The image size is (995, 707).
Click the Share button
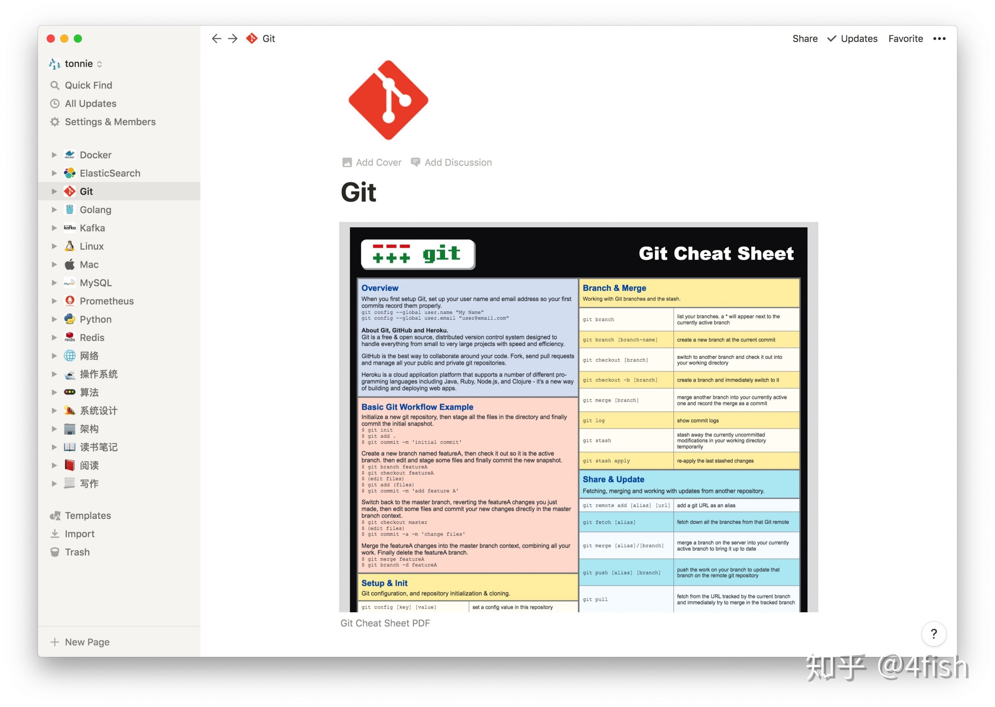(805, 39)
